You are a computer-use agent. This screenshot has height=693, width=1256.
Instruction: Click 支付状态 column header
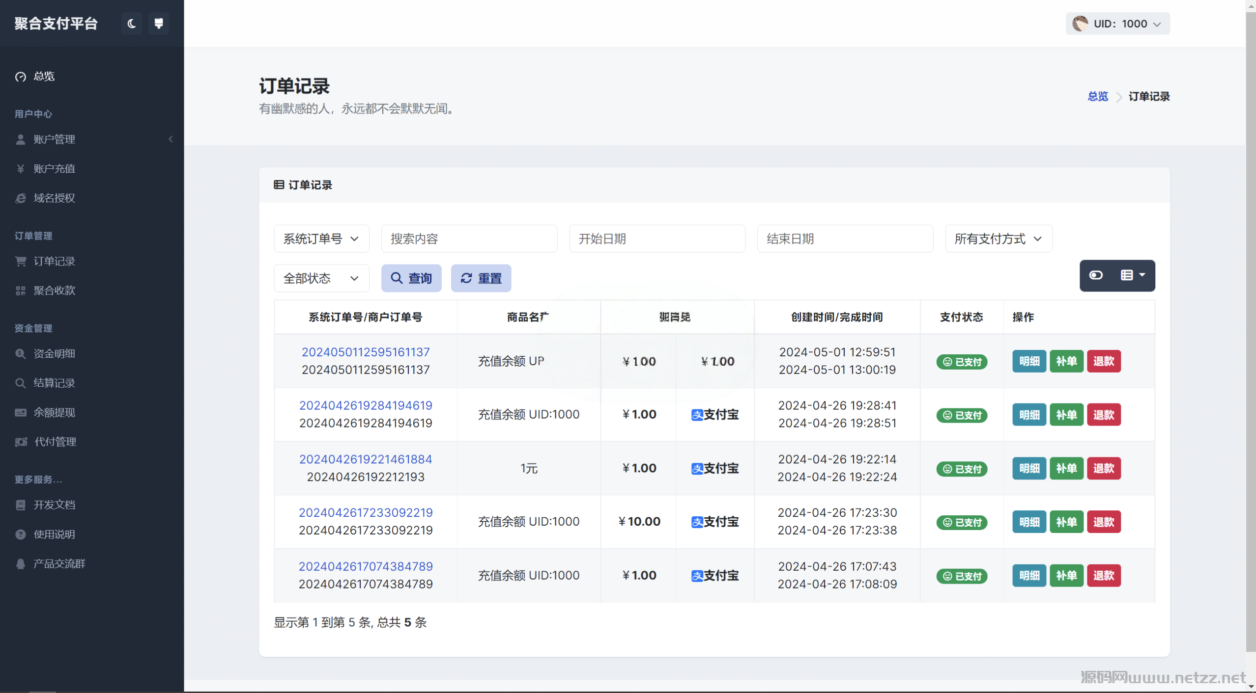click(961, 317)
